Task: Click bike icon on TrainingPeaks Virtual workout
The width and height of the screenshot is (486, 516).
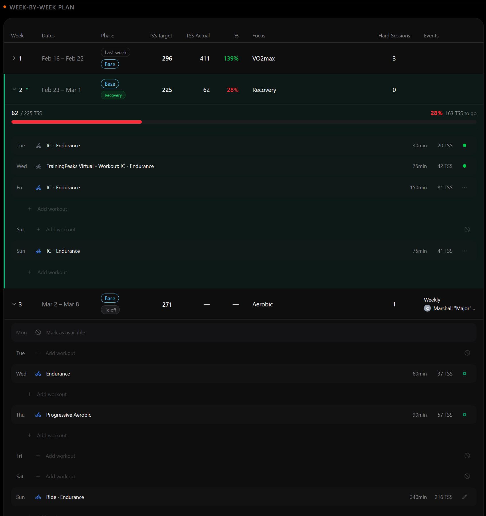Action: [x=38, y=166]
